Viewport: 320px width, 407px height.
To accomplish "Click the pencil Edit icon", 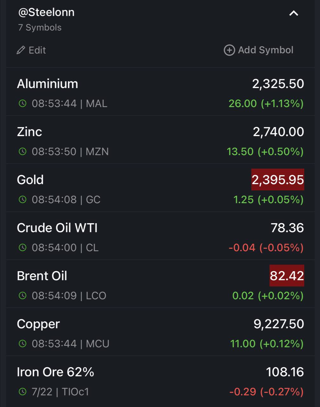I will 21,50.
